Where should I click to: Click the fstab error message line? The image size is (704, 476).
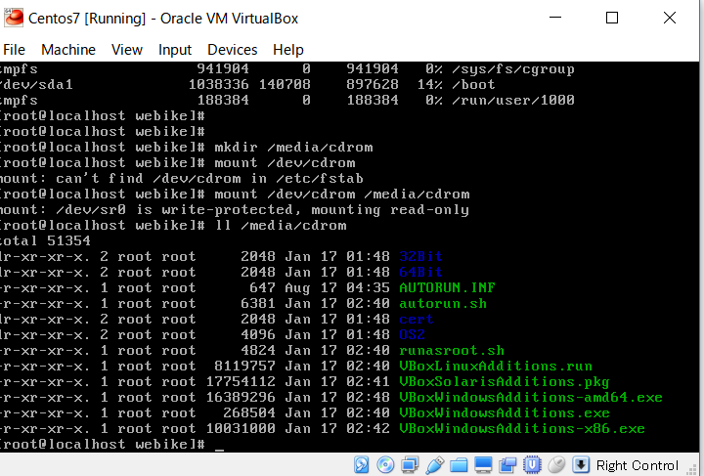pyautogui.click(x=182, y=178)
